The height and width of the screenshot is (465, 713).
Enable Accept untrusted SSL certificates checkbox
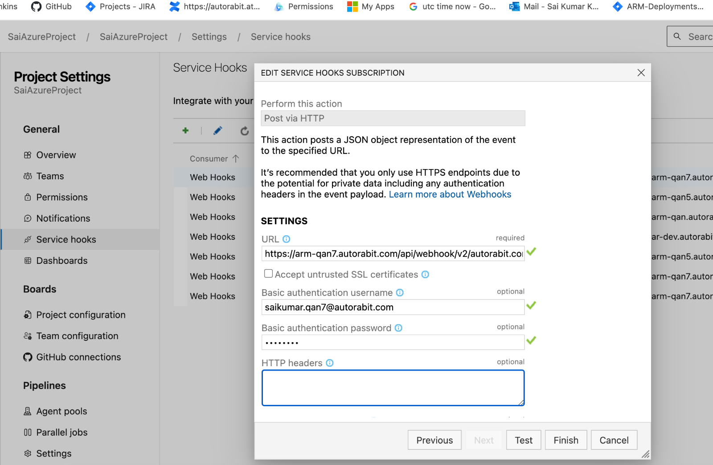click(x=268, y=274)
